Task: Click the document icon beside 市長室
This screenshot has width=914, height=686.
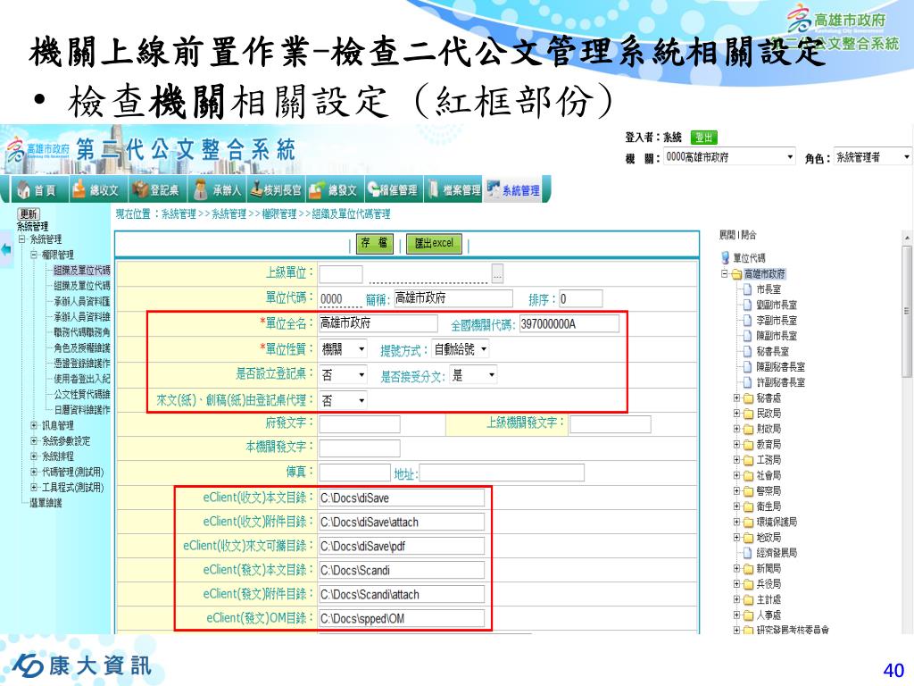Action: tap(747, 289)
